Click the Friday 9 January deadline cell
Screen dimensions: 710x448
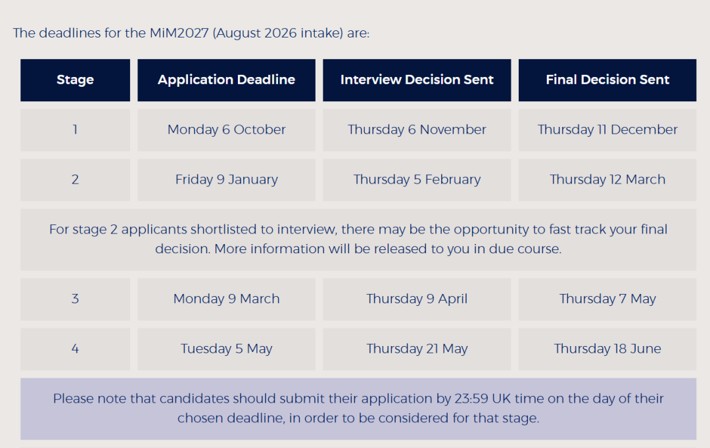[226, 180]
